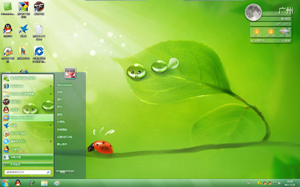
Task: Click the volume speaker icon in system tray
Action: click(x=279, y=183)
